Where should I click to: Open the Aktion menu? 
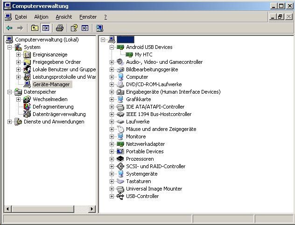click(x=41, y=17)
